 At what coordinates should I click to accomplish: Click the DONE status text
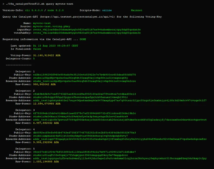tap(83, 39)
